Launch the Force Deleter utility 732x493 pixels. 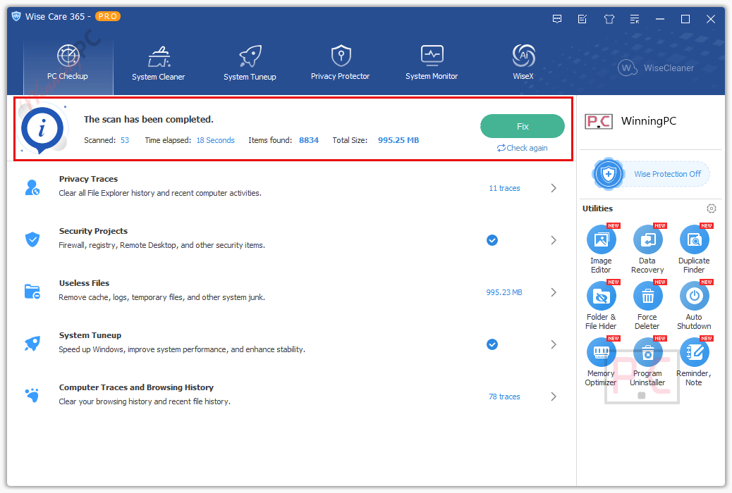pos(647,306)
